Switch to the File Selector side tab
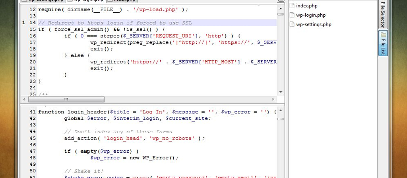407x178 pixels. tap(383, 14)
